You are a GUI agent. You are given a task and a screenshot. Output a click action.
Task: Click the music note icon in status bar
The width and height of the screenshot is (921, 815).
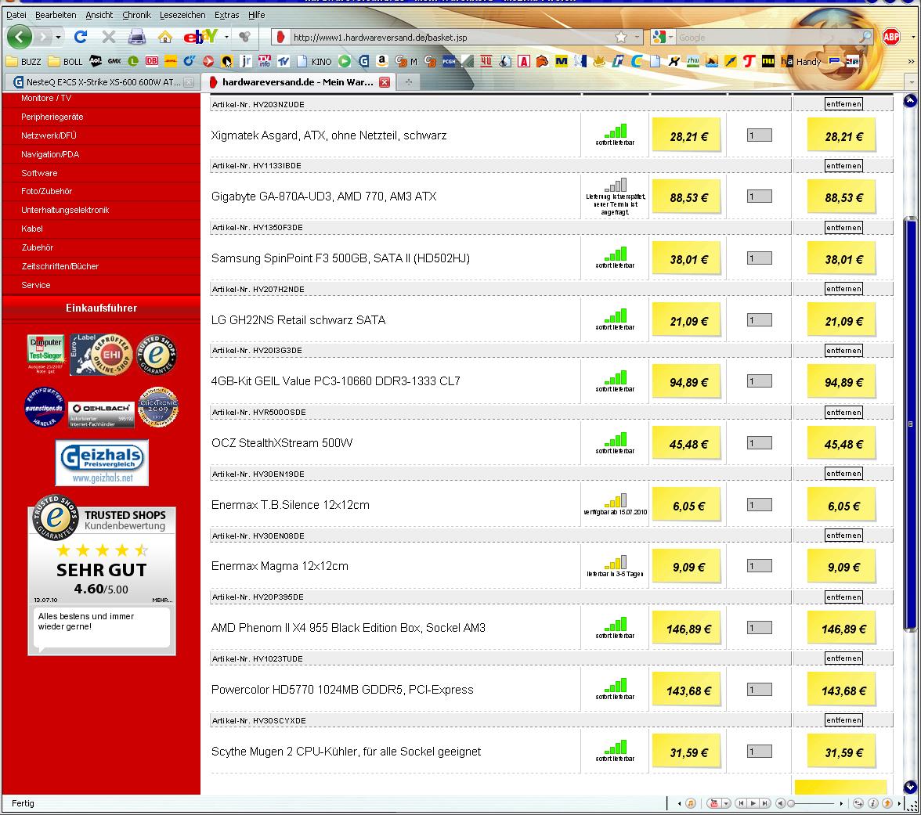click(x=691, y=803)
